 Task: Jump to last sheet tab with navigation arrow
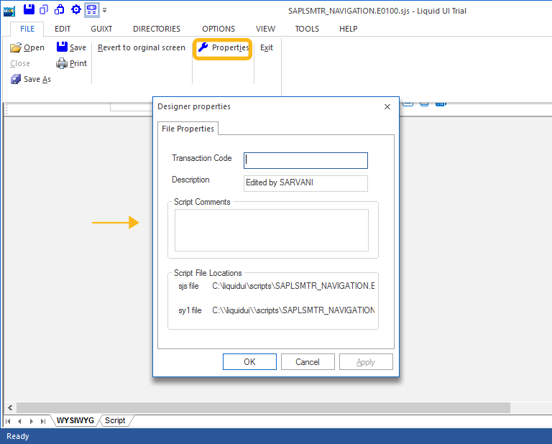pyautogui.click(x=43, y=421)
